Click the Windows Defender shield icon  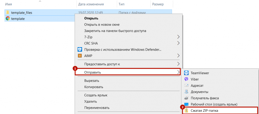(x=80, y=49)
